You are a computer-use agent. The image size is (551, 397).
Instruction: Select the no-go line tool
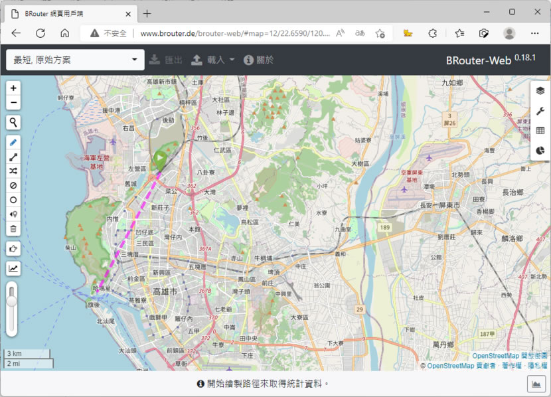(x=13, y=185)
